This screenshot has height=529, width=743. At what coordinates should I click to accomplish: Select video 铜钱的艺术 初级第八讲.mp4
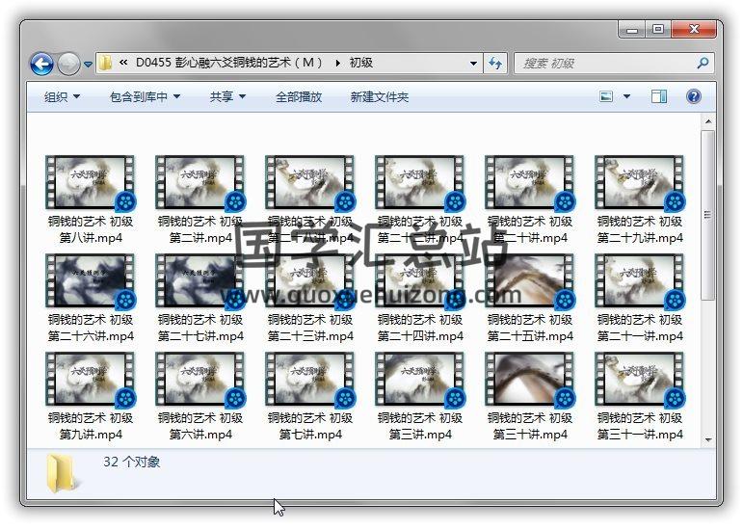[91, 199]
